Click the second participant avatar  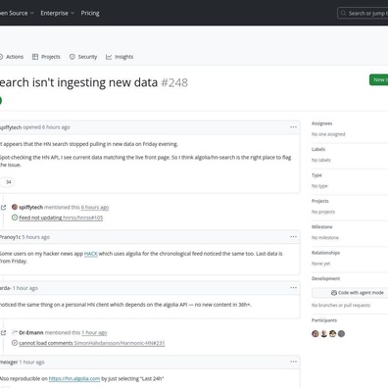324,333
